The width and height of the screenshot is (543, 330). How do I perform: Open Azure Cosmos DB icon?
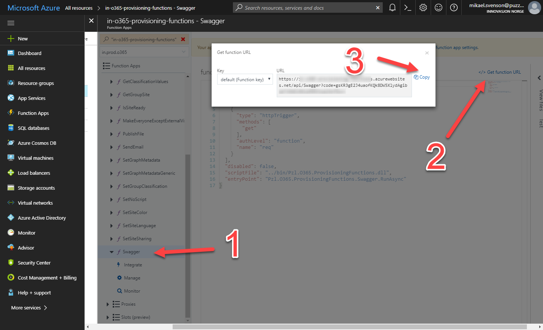pos(11,143)
